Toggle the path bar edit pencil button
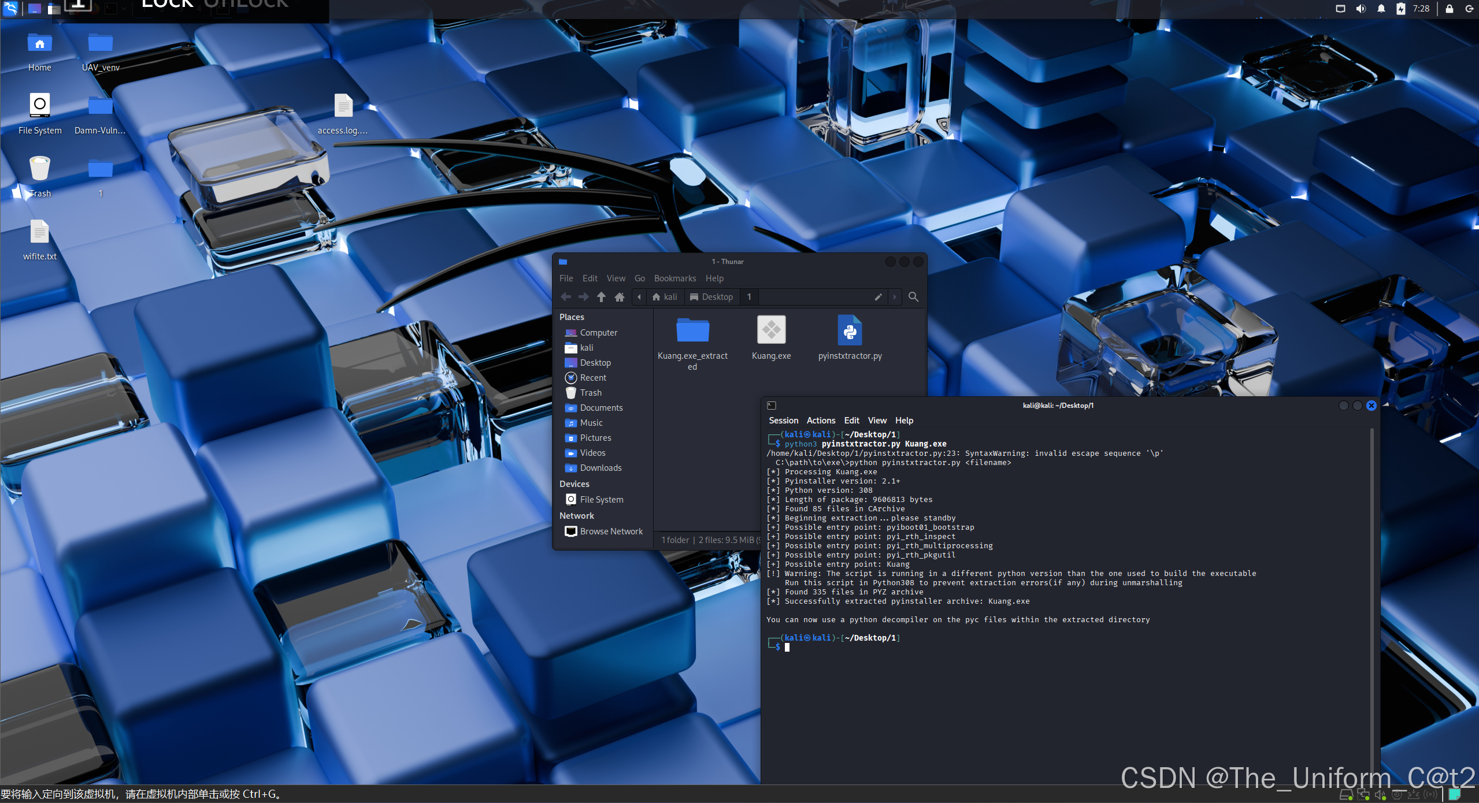 [878, 297]
